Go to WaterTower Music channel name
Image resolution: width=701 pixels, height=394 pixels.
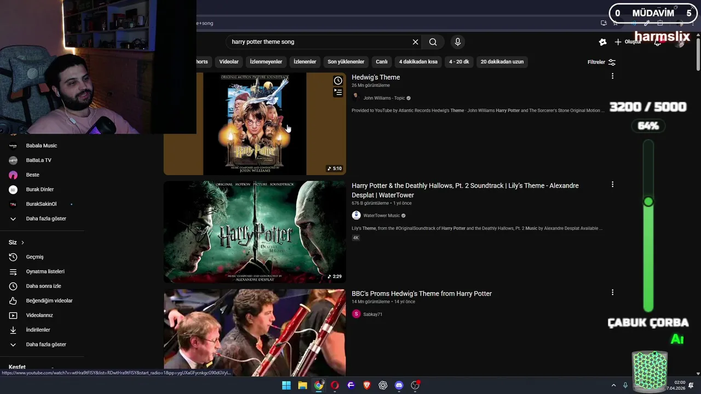pyautogui.click(x=382, y=216)
